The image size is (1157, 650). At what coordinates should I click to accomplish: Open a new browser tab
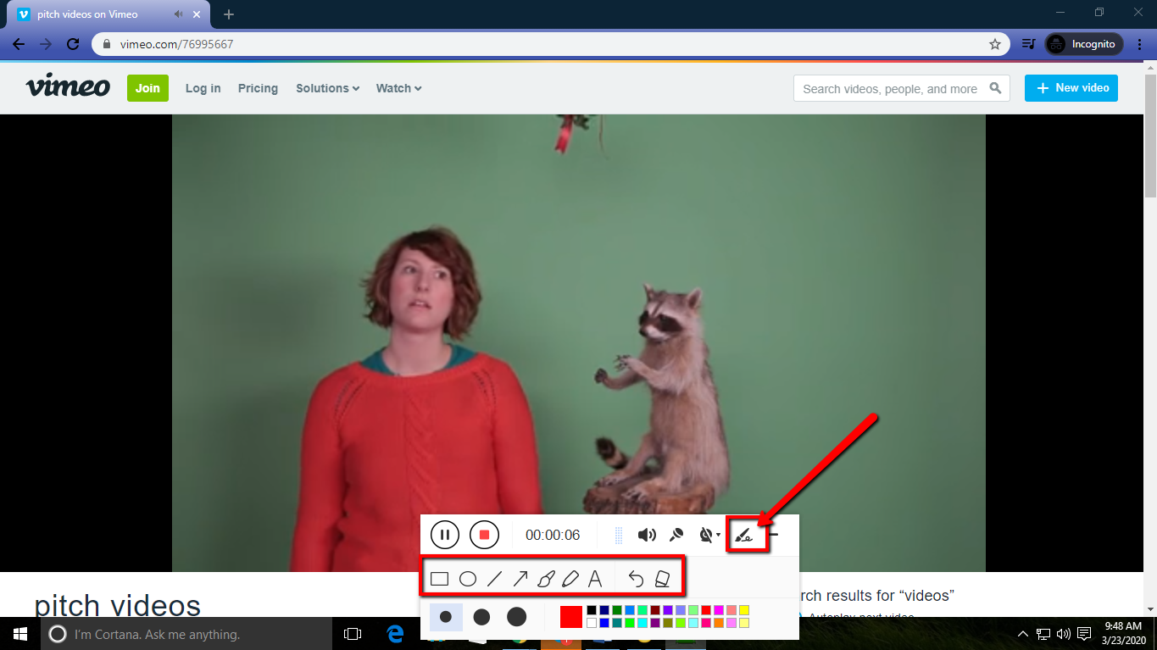[x=229, y=14]
